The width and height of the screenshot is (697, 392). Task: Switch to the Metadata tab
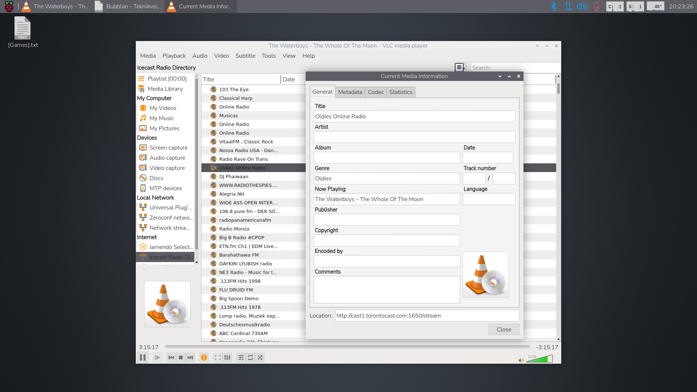click(x=350, y=92)
